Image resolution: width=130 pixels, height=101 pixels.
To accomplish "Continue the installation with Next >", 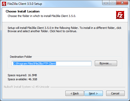I will coord(94,93).
